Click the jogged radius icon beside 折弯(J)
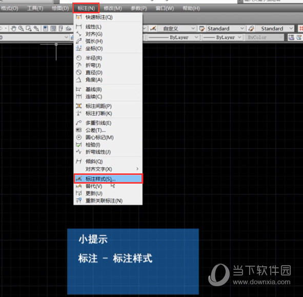 [x=78, y=65]
